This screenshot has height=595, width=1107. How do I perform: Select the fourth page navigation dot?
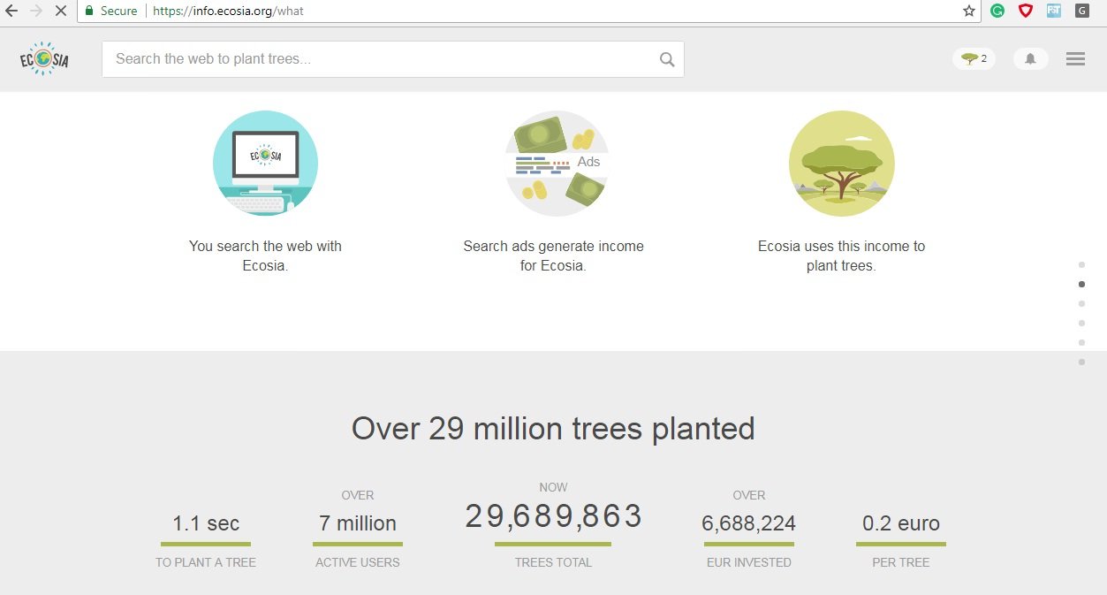1081,324
